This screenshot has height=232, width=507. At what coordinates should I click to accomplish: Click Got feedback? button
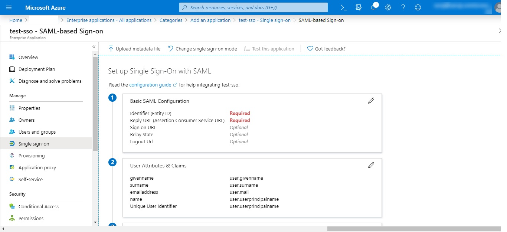point(326,49)
